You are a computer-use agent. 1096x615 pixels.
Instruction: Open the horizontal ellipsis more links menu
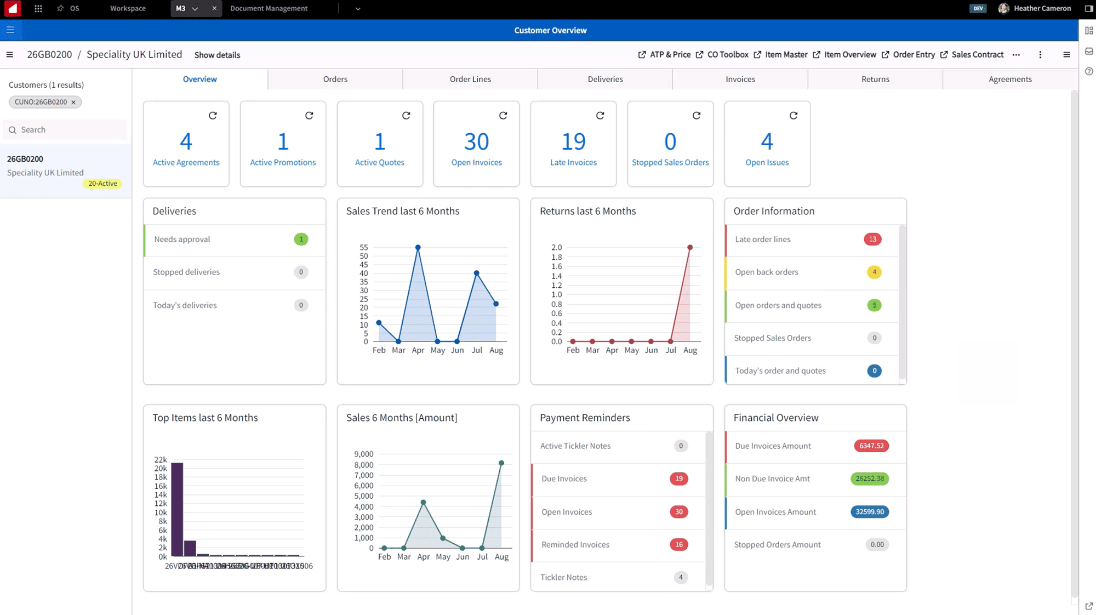[1017, 54]
